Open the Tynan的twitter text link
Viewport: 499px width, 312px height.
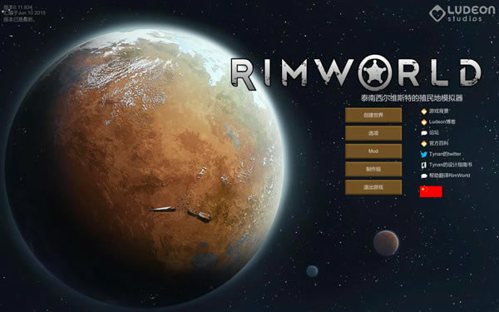tap(445, 154)
